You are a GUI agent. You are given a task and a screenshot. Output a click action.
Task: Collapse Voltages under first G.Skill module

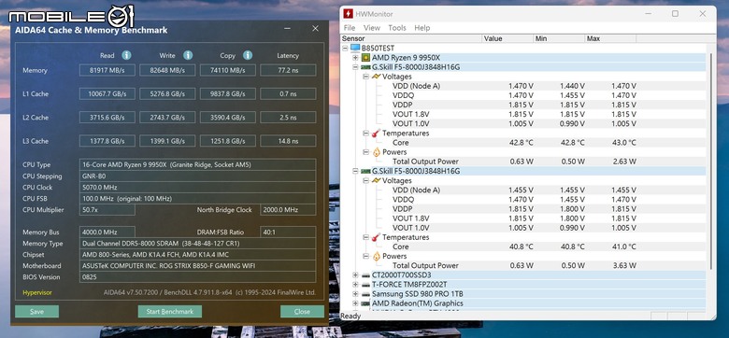tap(365, 77)
